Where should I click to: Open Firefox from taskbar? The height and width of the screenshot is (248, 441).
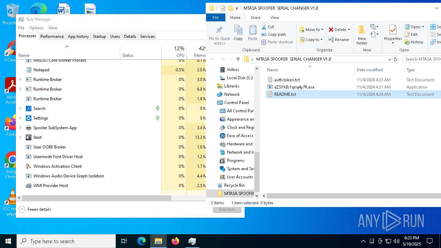coord(175,241)
